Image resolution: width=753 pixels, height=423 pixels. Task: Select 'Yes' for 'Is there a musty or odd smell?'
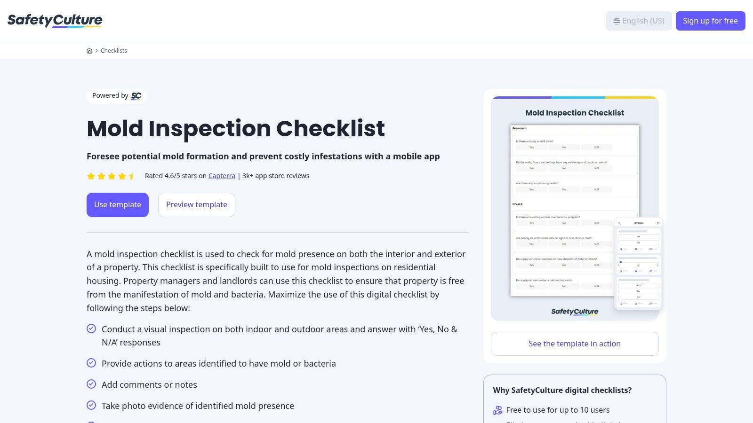tap(531, 147)
